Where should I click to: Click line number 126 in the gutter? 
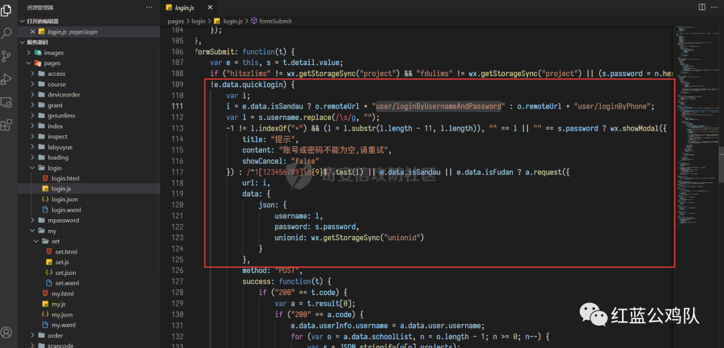[177, 270]
